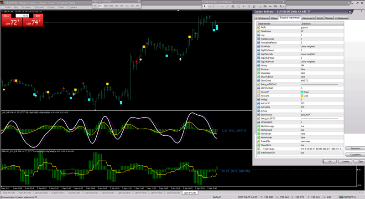365x199 pixels.
Task: Click the Reverse boolean parameter icon
Action: [x=259, y=69]
